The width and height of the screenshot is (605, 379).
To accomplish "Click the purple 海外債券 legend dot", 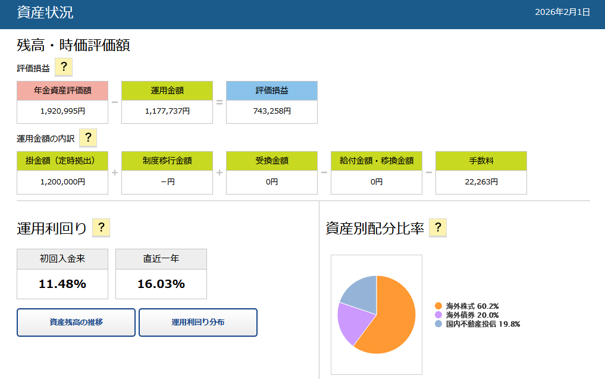I will point(438,315).
